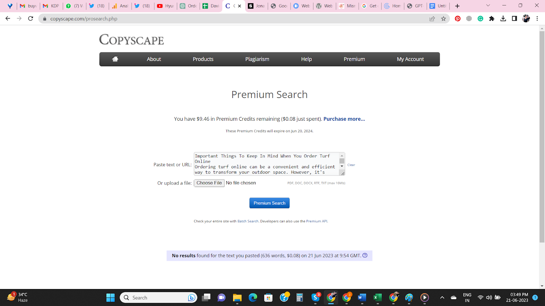
Task: Click the text box scroll up arrow
Action: tap(342, 155)
